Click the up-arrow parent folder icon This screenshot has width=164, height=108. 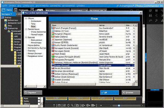tap(54, 105)
